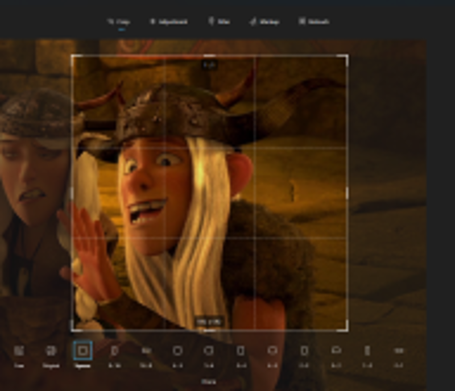
Task: Click the top-left crop corner handle
Action: pos(74,57)
